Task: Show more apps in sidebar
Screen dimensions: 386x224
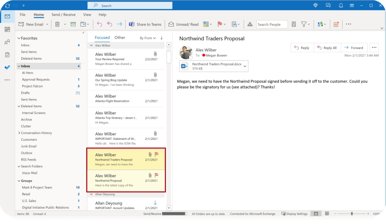Action: coord(7,80)
